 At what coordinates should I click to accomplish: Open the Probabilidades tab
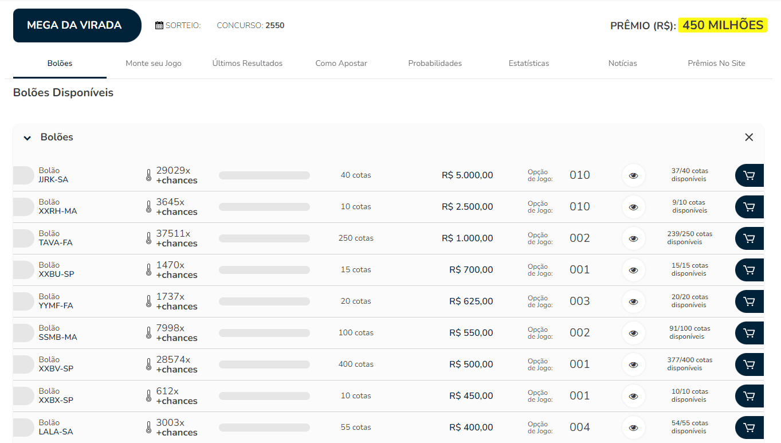click(435, 63)
